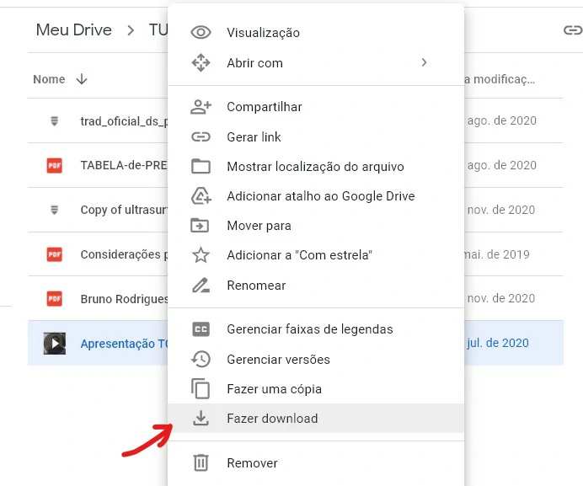This screenshot has height=486, width=583.
Task: Click the pencil icon beside Renomear
Action: click(x=201, y=286)
